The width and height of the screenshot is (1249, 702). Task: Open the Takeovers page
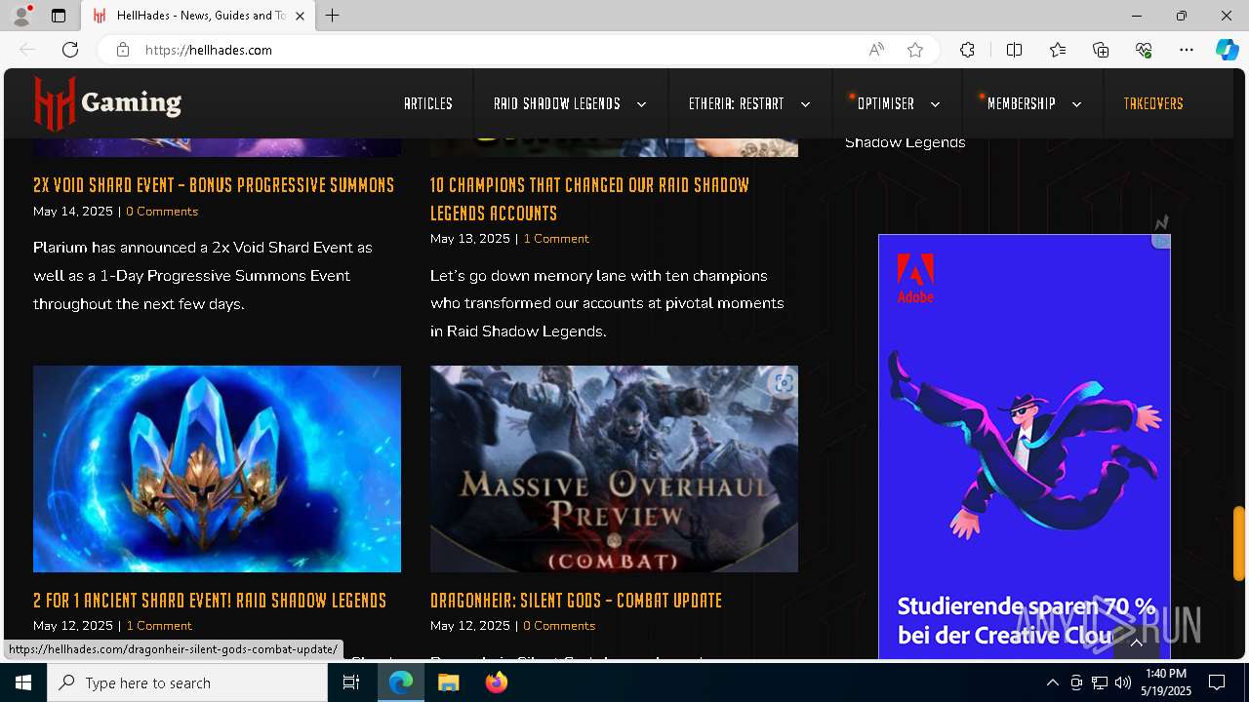pos(1153,103)
